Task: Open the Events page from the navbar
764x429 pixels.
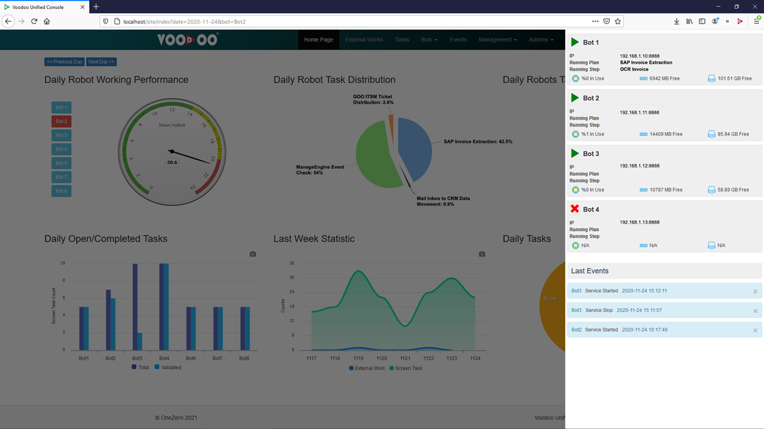Action: coord(458,39)
